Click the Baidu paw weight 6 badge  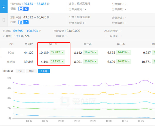click(24, 9)
